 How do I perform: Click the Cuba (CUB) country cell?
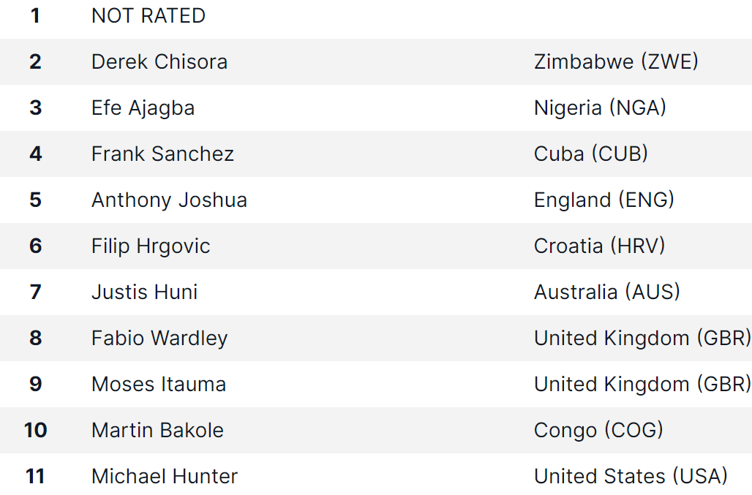[591, 154]
